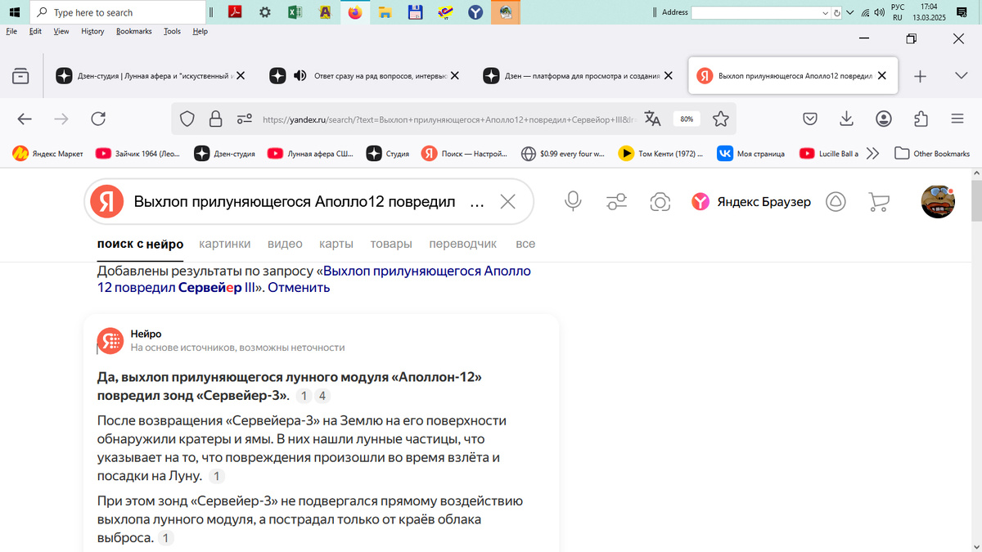Click the Отменить link
The width and height of the screenshot is (982, 552).
tap(299, 287)
